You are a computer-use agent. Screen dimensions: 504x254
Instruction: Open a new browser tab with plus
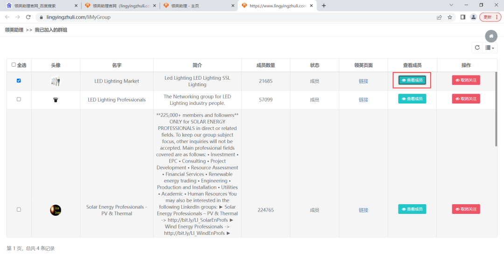coord(324,6)
